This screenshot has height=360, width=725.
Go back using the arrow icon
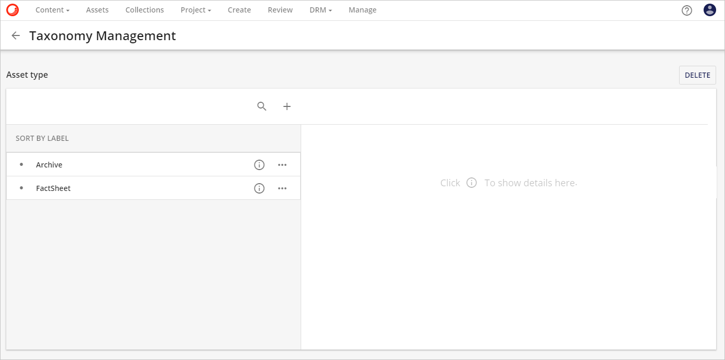[16, 35]
